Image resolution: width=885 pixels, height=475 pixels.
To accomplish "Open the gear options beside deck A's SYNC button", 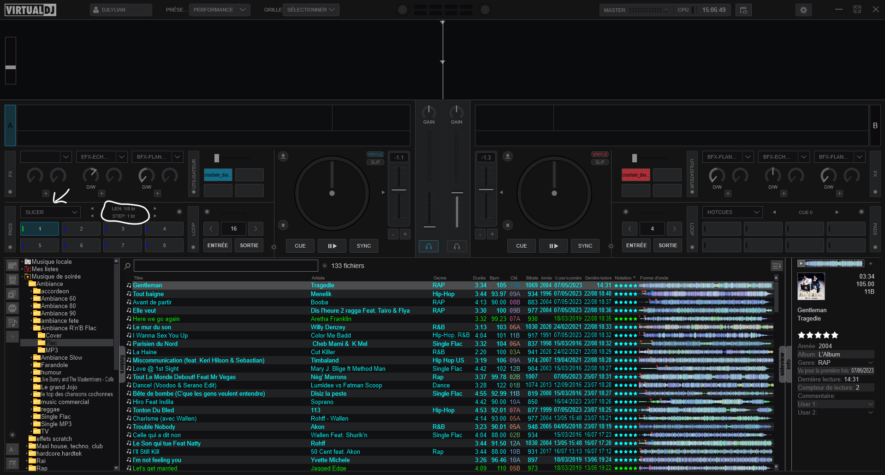I will [273, 247].
